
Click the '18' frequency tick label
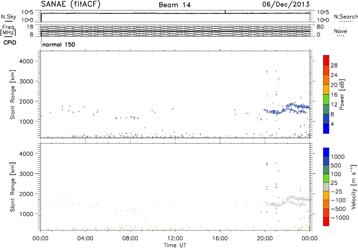(x=30, y=27)
